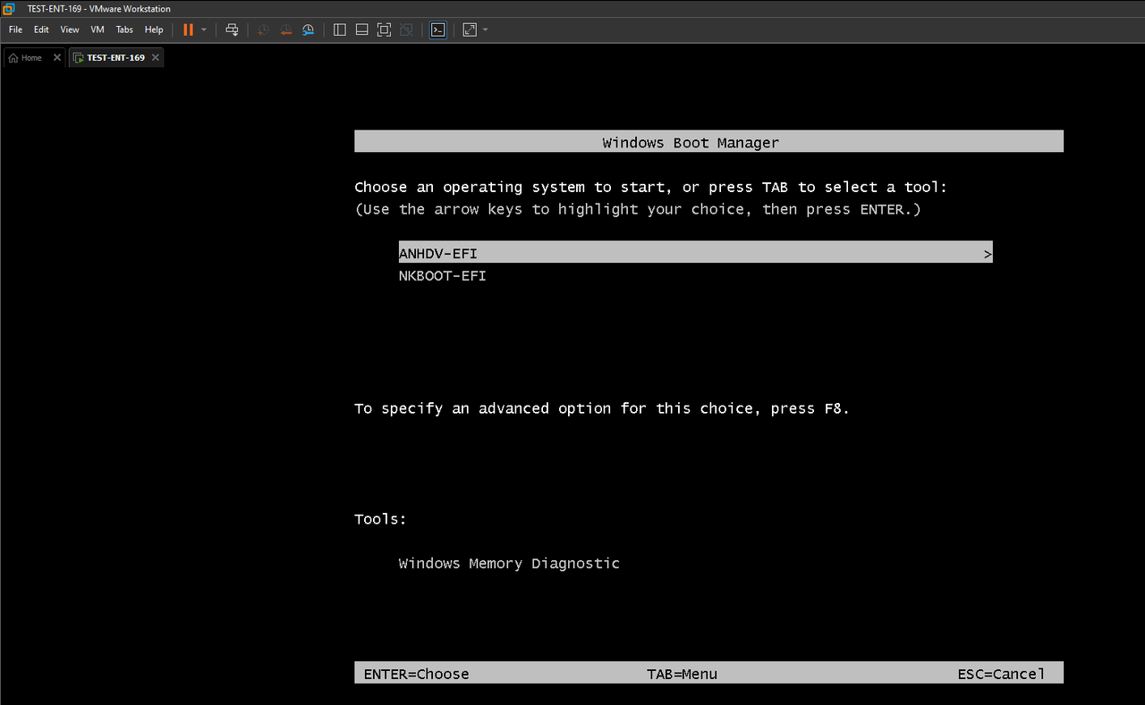Click the ESC=Cancel label
Viewport: 1145px width, 705px height.
[x=1000, y=674]
